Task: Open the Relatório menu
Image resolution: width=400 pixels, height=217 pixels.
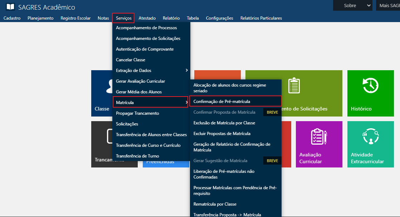Action: (x=171, y=18)
